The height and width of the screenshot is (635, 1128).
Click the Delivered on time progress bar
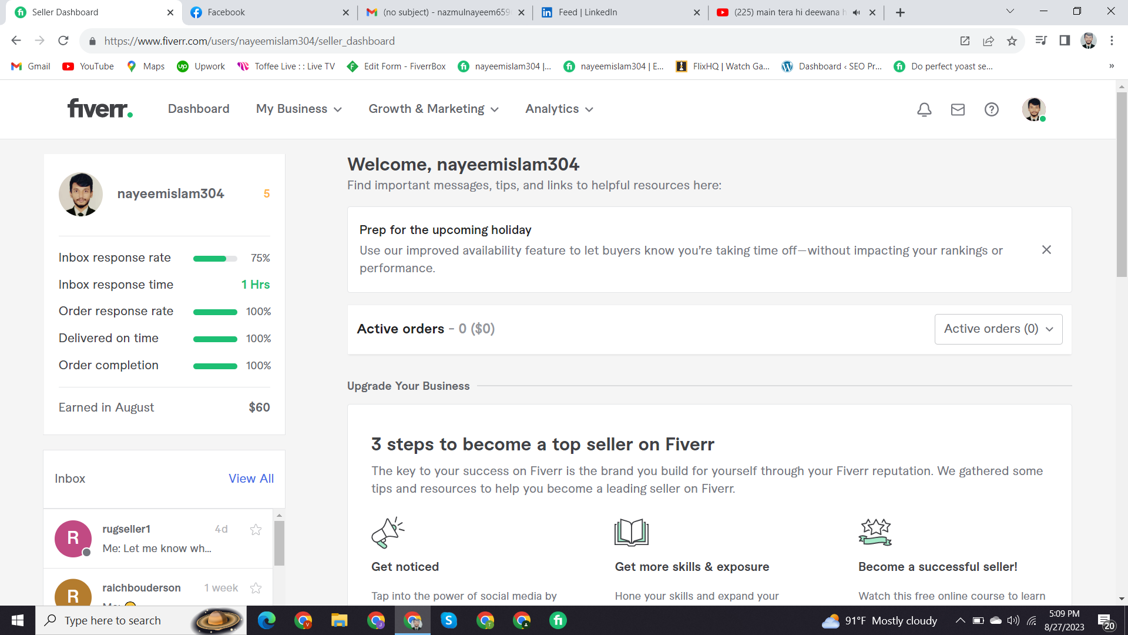[215, 339]
